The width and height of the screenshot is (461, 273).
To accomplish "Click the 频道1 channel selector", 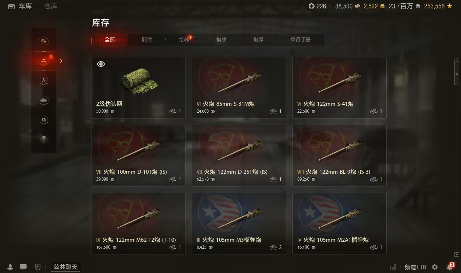I will [415, 267].
